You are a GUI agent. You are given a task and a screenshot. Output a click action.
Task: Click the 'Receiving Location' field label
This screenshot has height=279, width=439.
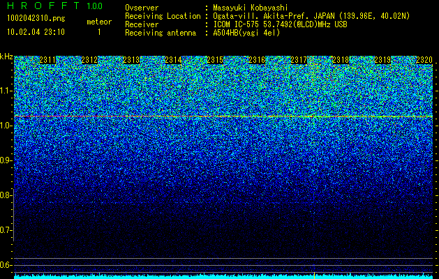(163, 16)
